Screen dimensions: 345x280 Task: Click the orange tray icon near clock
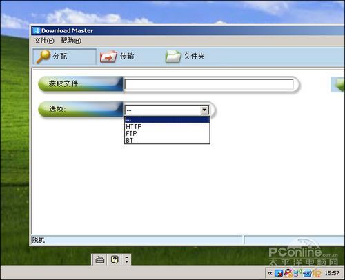[x=317, y=273]
